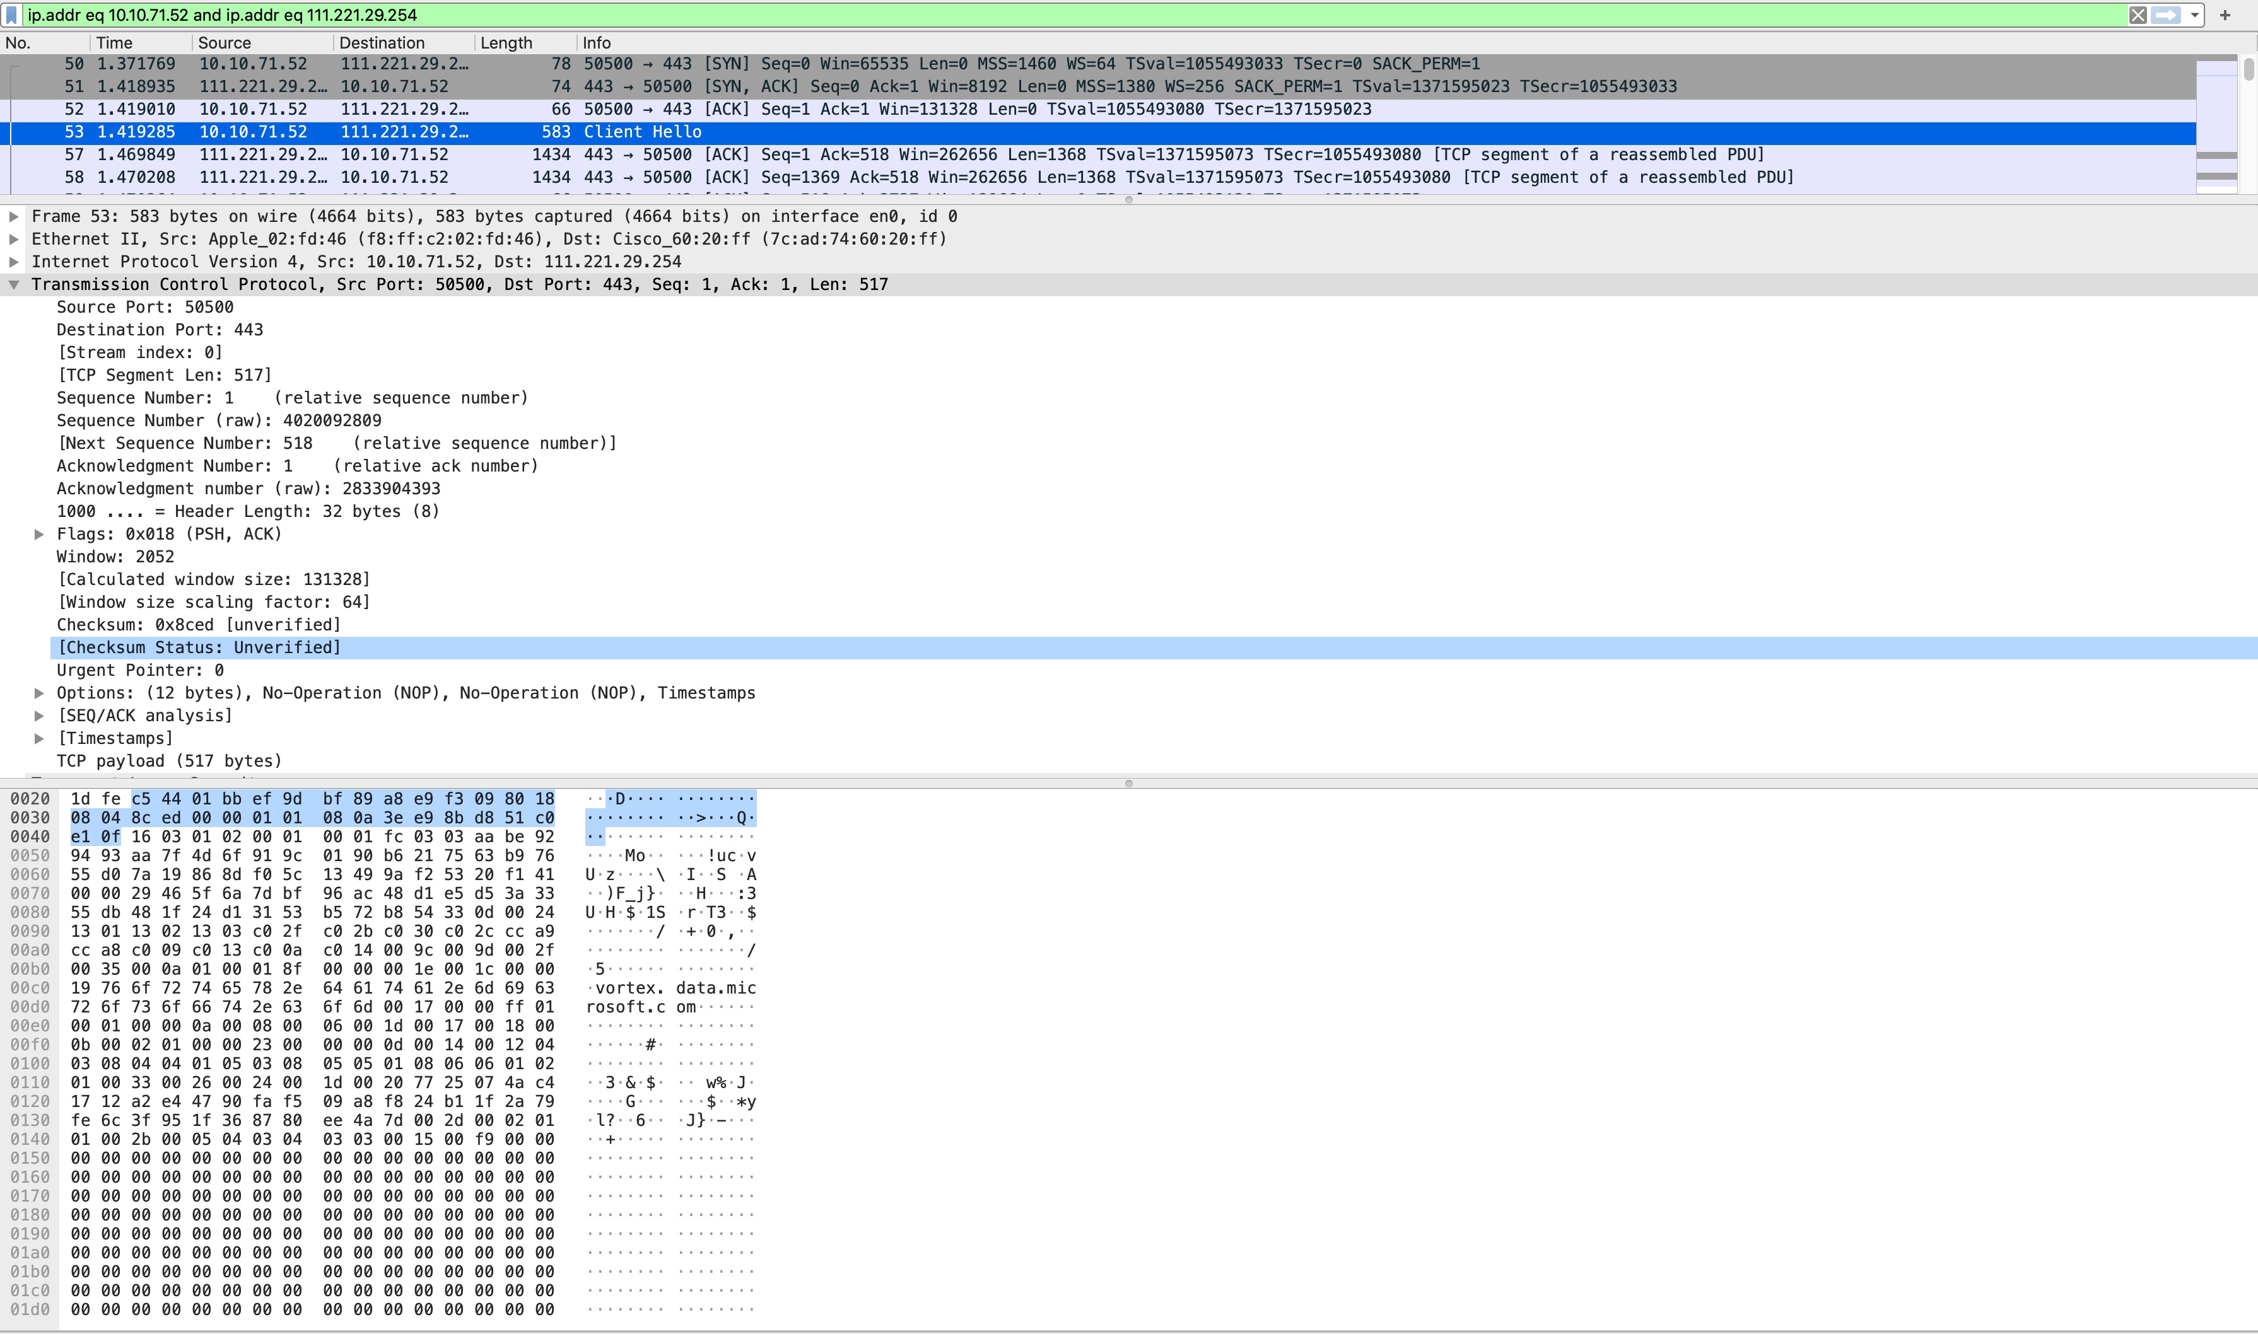Sort by the No. column header
This screenshot has height=1334, width=2258.
[x=45, y=42]
